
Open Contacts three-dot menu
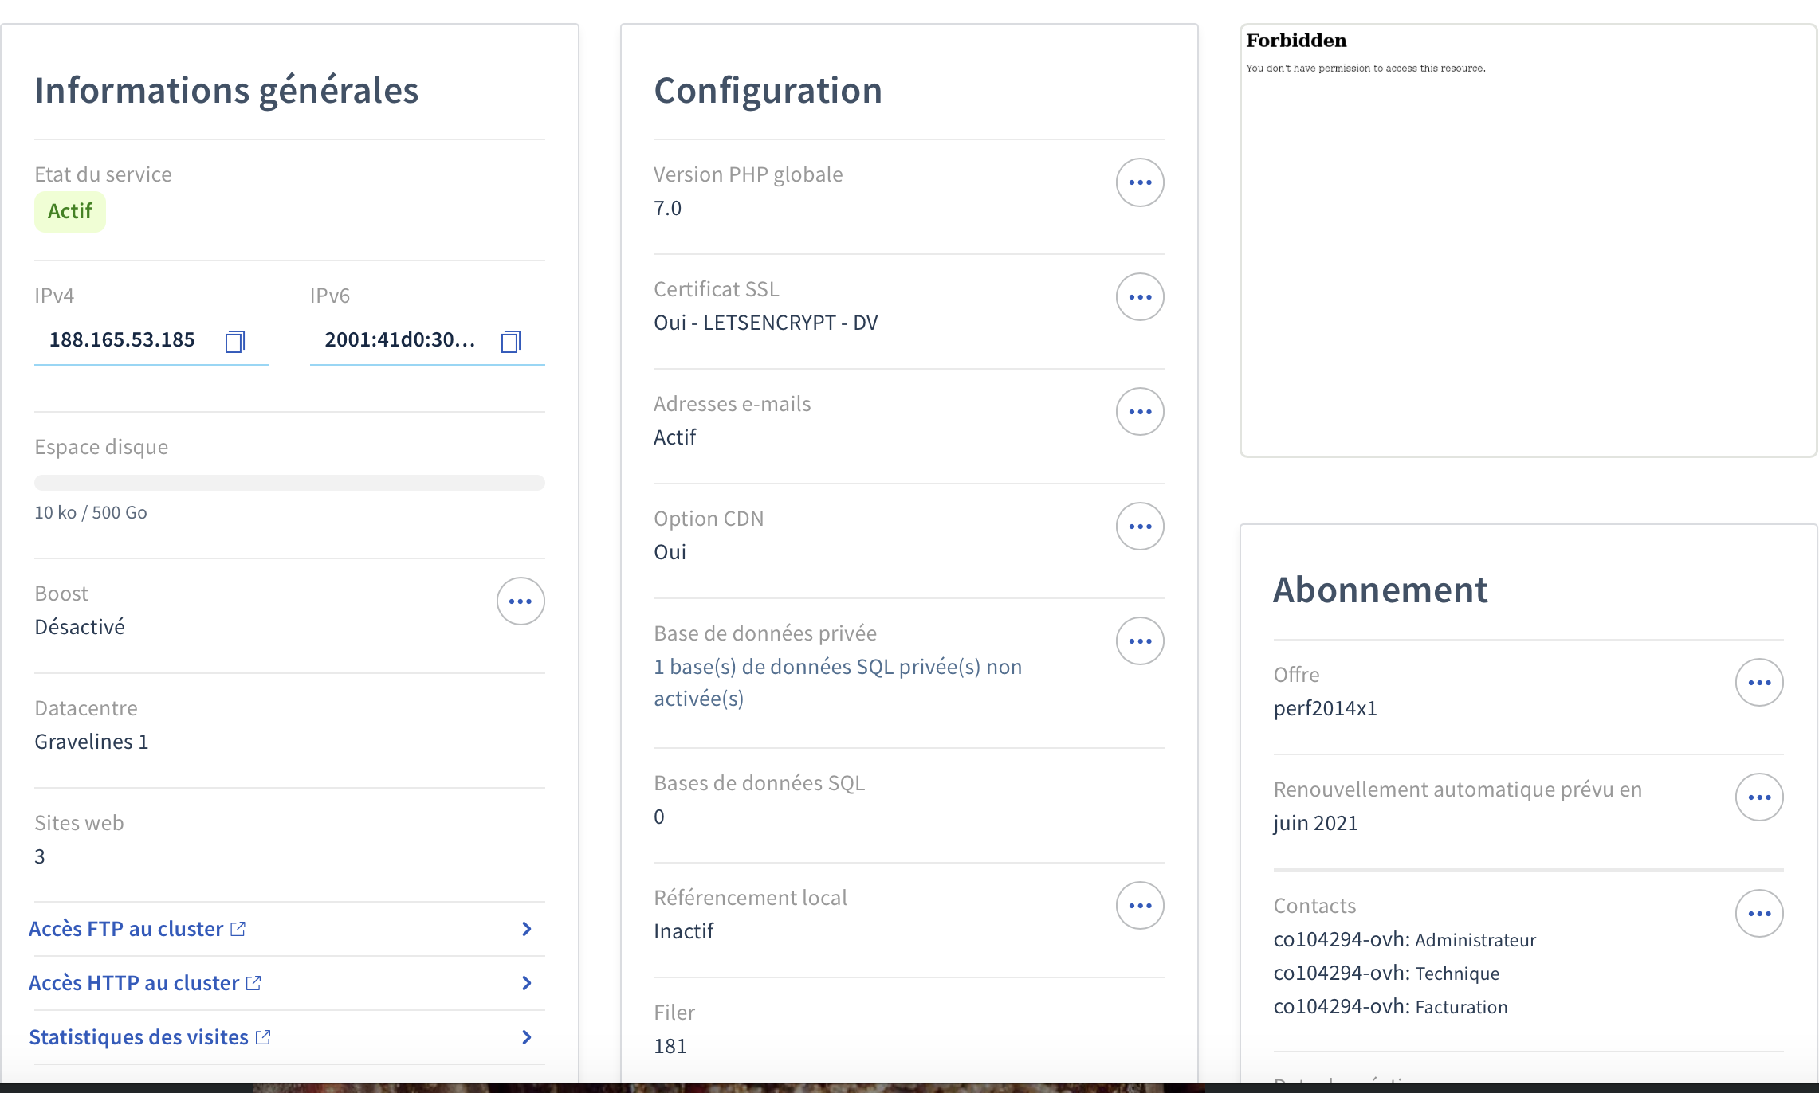coord(1759,914)
